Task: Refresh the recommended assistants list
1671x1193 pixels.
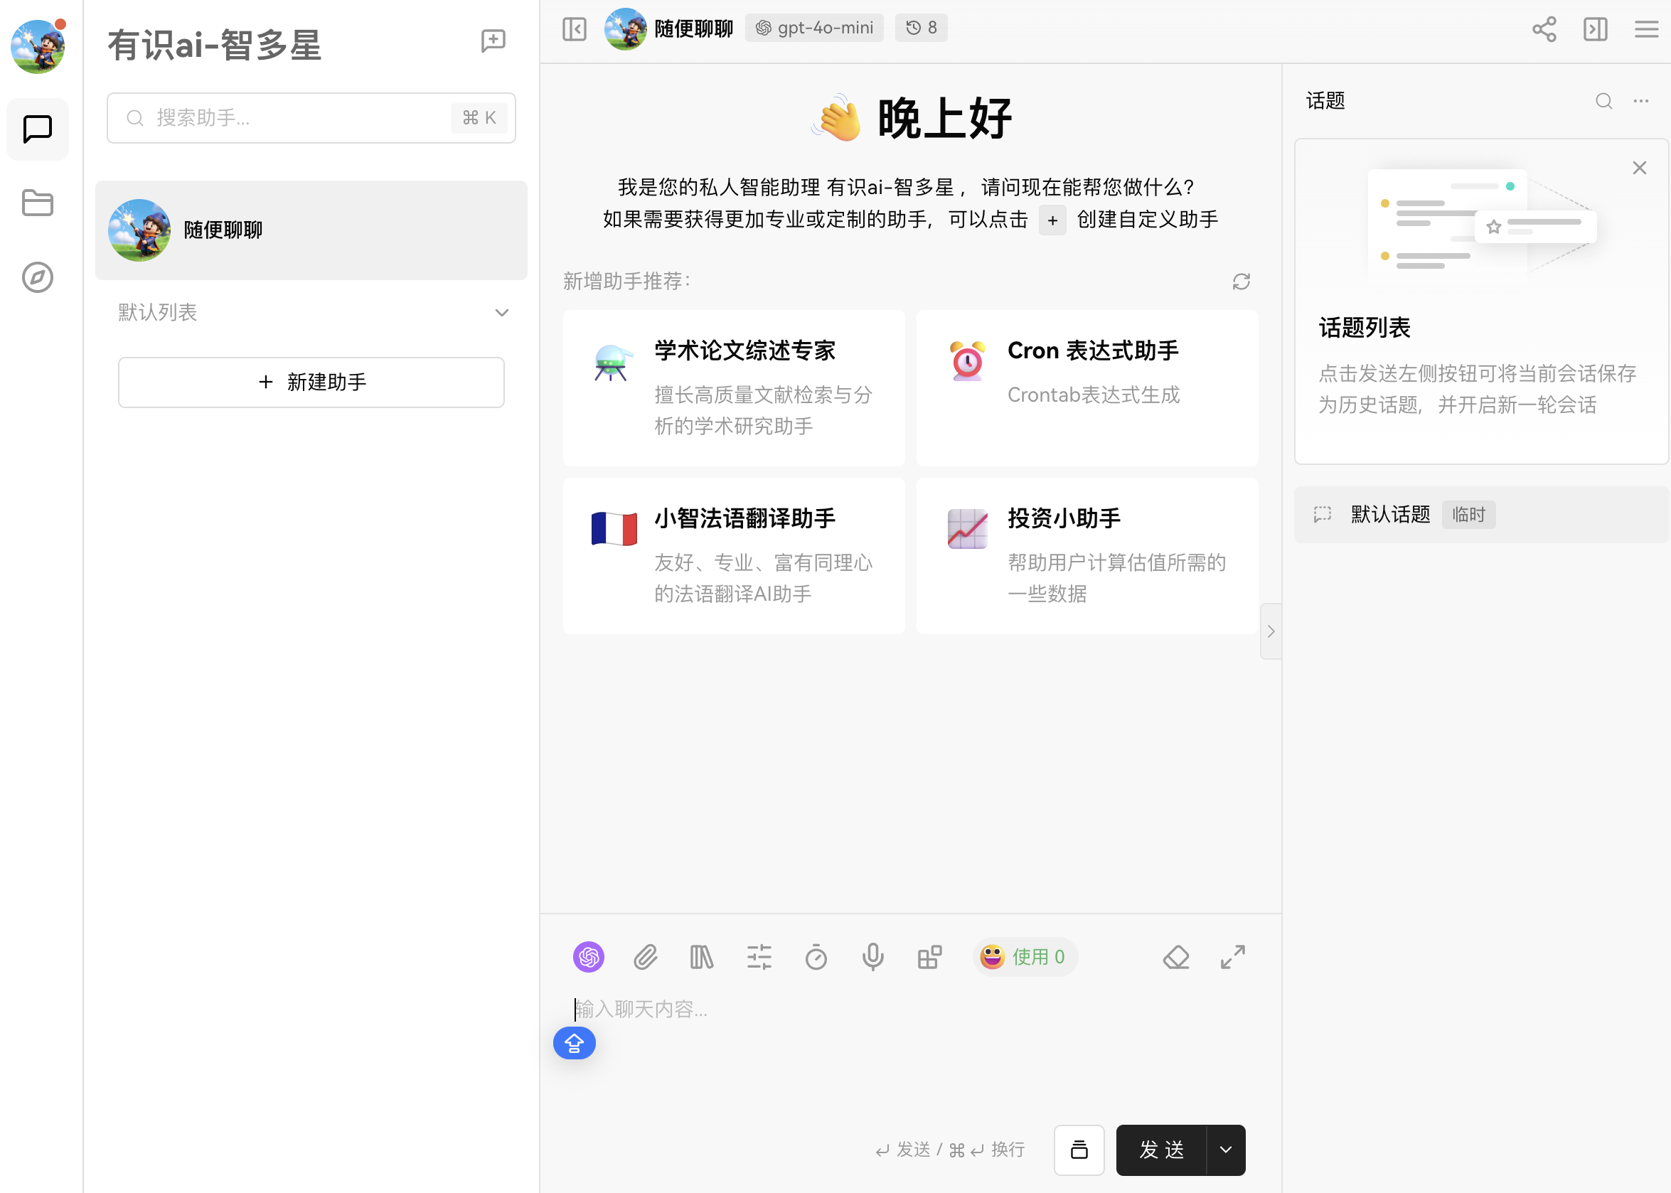Action: [1241, 282]
